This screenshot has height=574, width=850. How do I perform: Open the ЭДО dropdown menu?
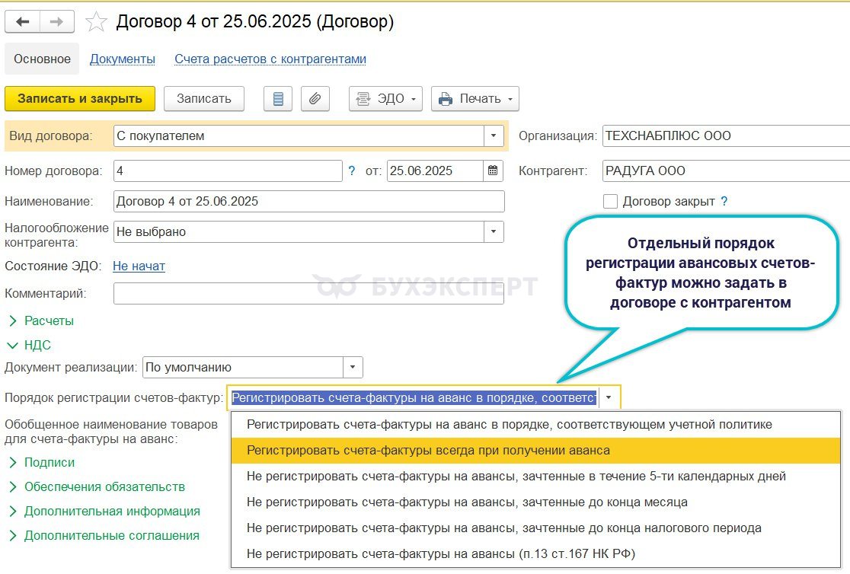tap(385, 99)
